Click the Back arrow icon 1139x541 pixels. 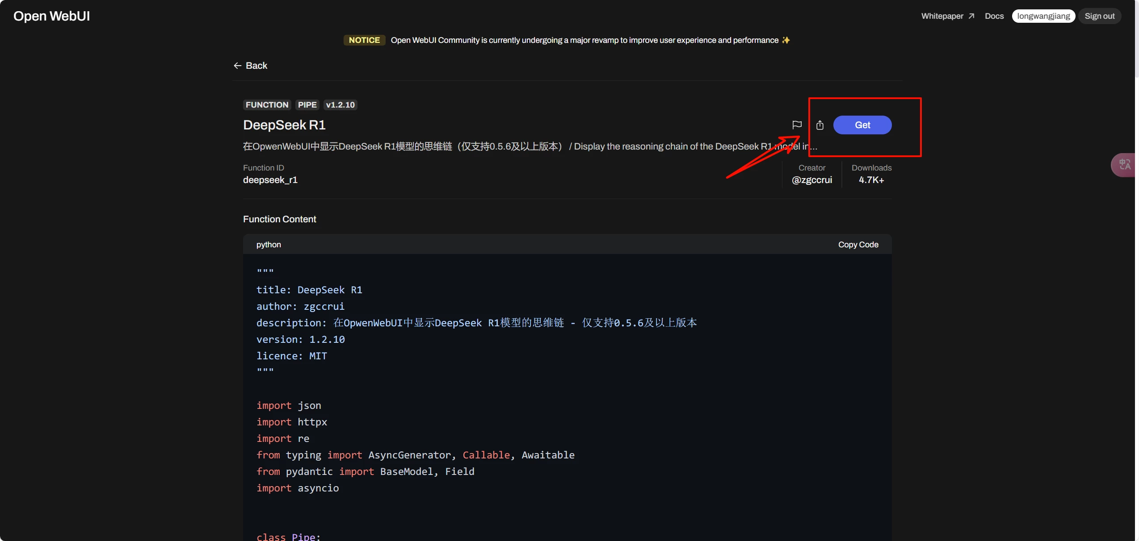(x=237, y=66)
